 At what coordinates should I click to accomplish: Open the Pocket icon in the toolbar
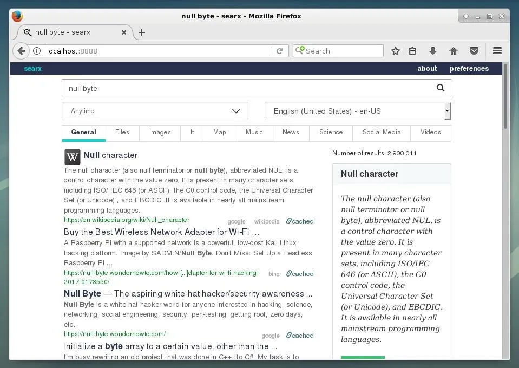click(474, 51)
